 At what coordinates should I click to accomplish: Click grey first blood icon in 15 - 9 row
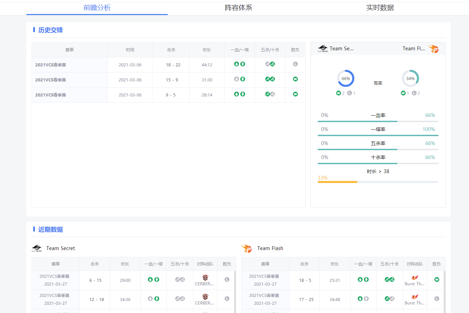coord(236,79)
